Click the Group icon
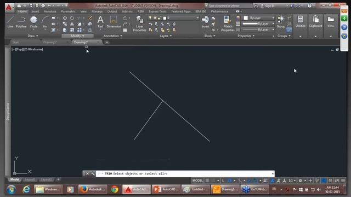This screenshot has width=351, height=197. click(x=281, y=22)
